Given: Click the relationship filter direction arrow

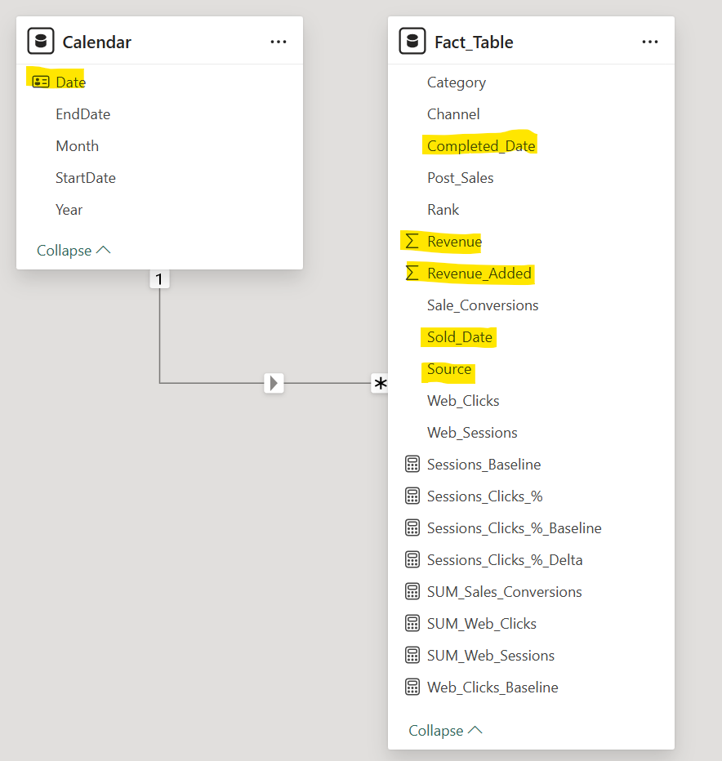Looking at the screenshot, I should pos(274,383).
